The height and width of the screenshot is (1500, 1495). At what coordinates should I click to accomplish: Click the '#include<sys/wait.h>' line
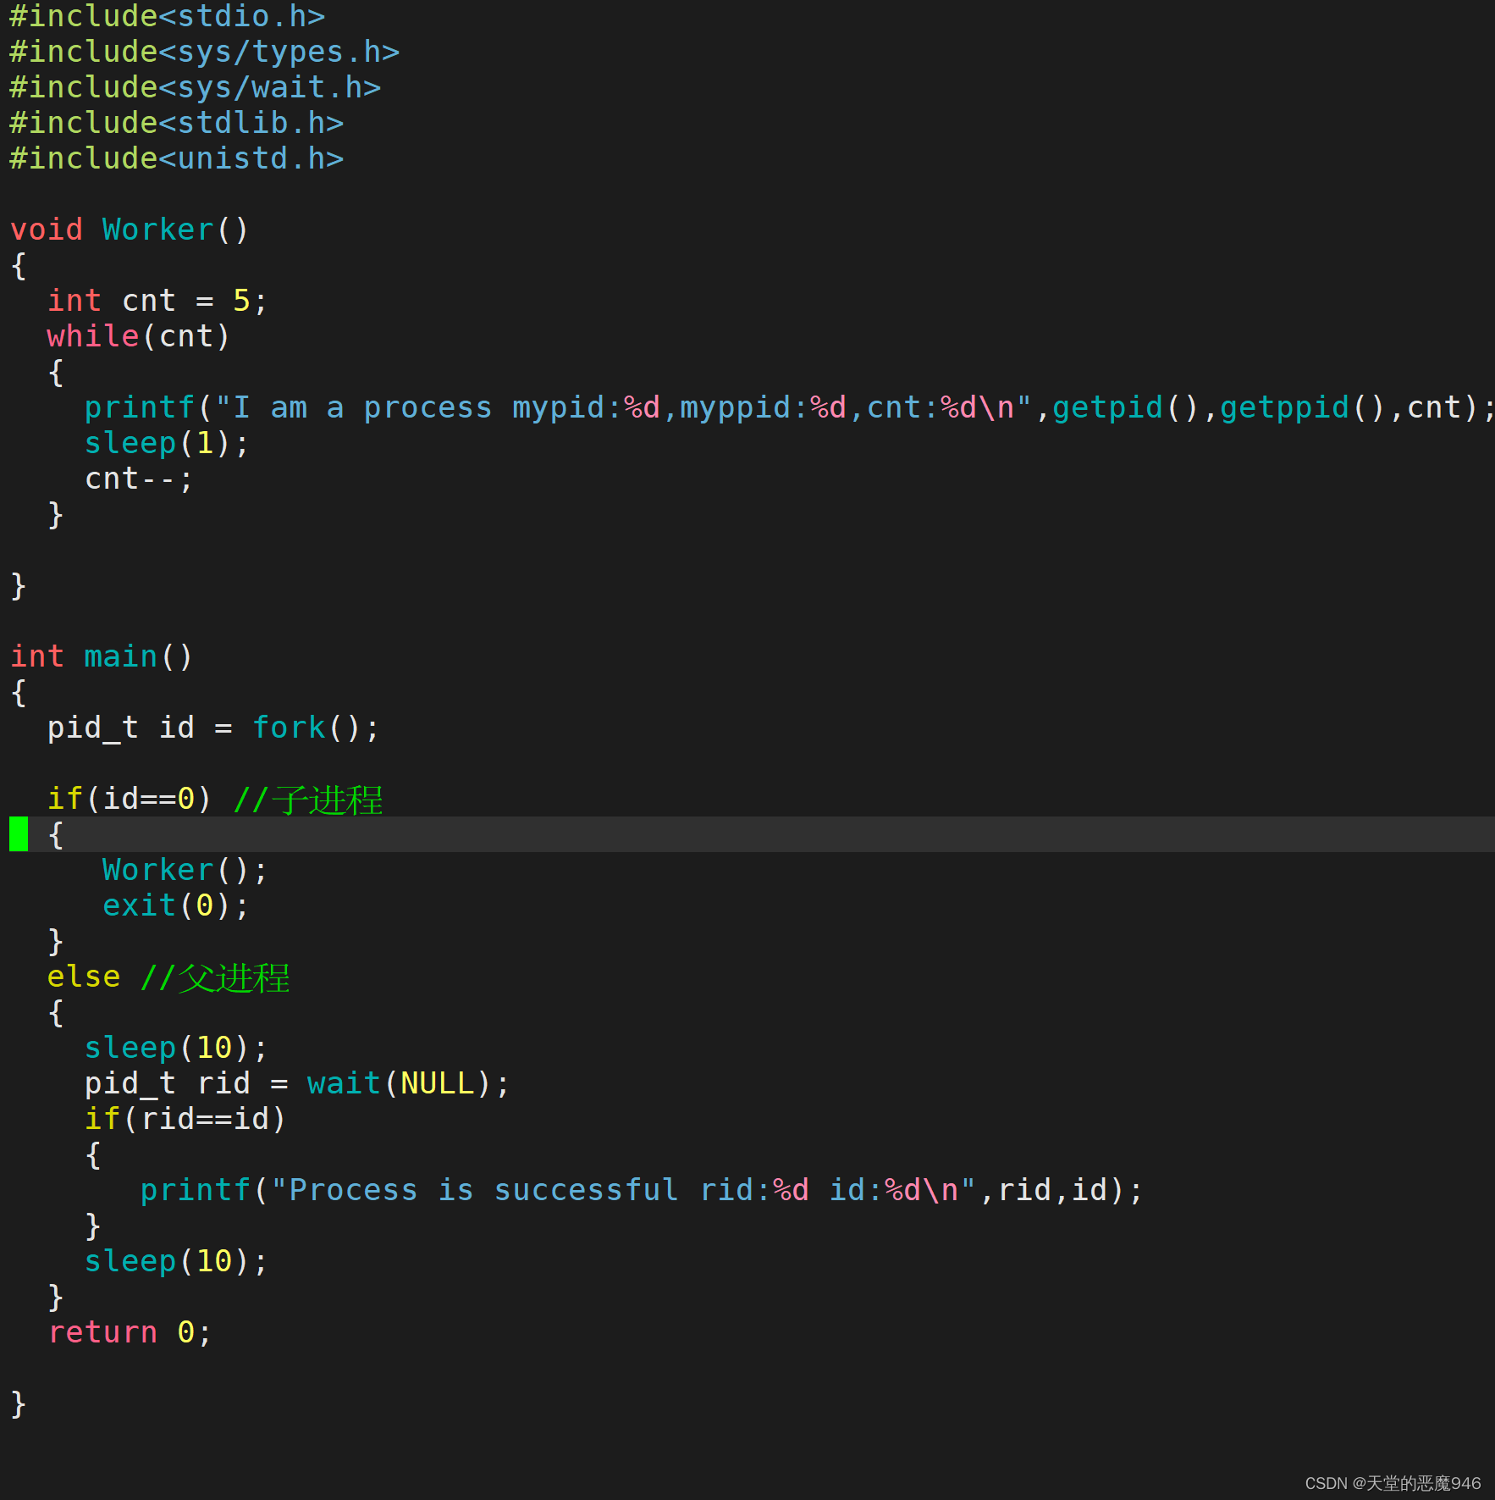(195, 87)
